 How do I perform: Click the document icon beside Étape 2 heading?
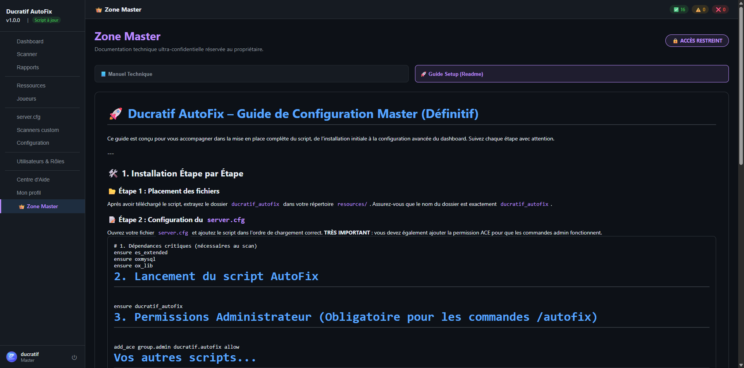pyautogui.click(x=111, y=219)
